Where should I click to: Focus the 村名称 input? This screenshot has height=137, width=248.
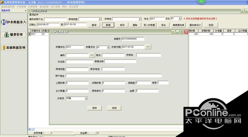[79, 62]
